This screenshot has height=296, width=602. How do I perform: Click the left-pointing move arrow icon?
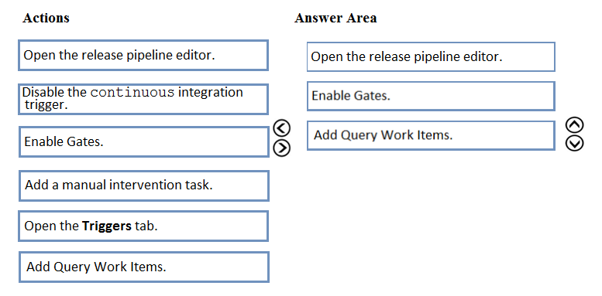(x=282, y=128)
